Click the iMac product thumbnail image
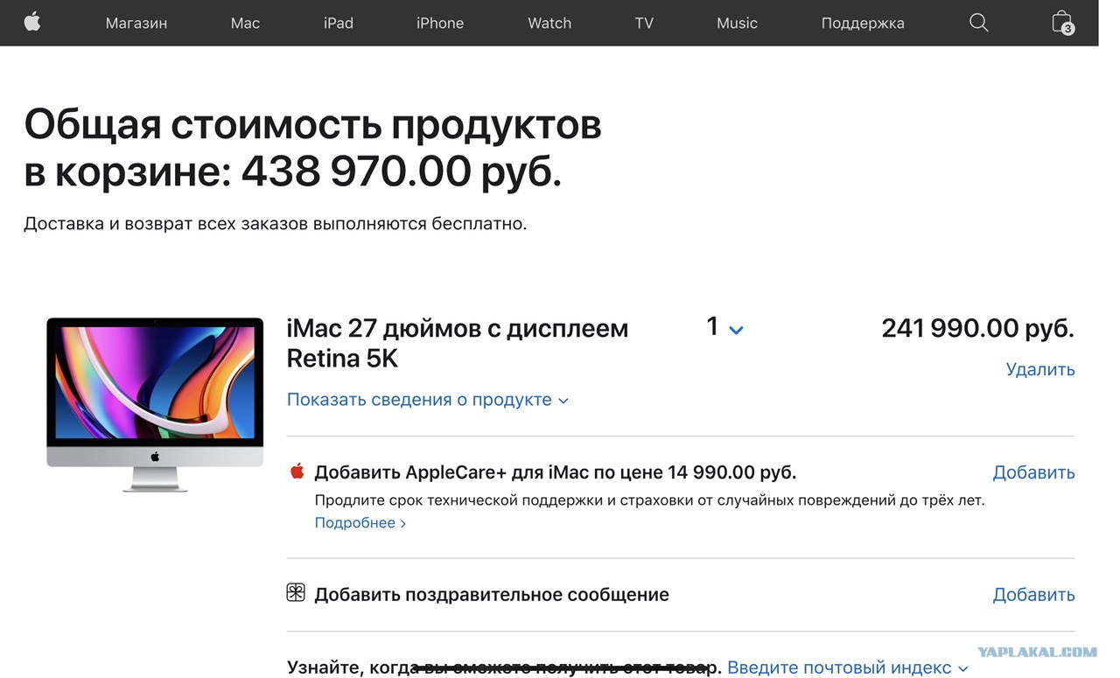The image size is (1120, 678). tap(155, 404)
